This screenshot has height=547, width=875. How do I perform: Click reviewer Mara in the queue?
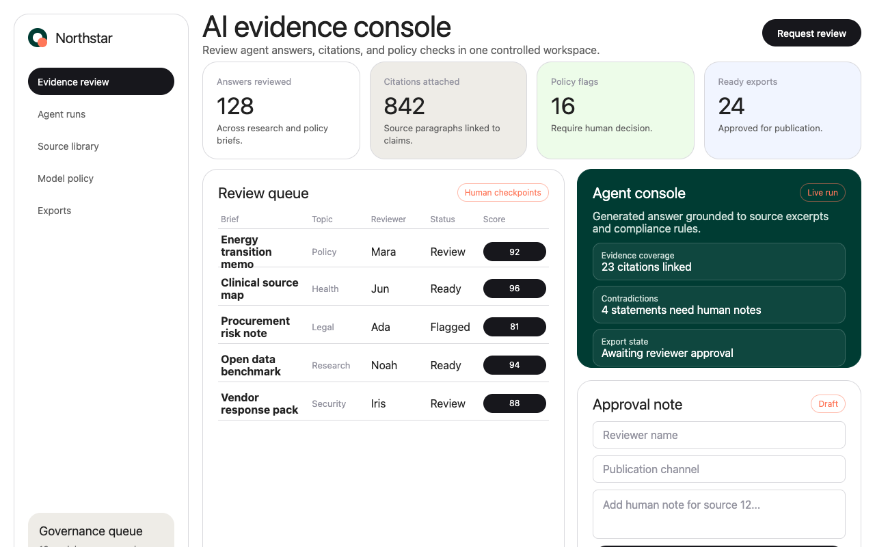tap(383, 252)
